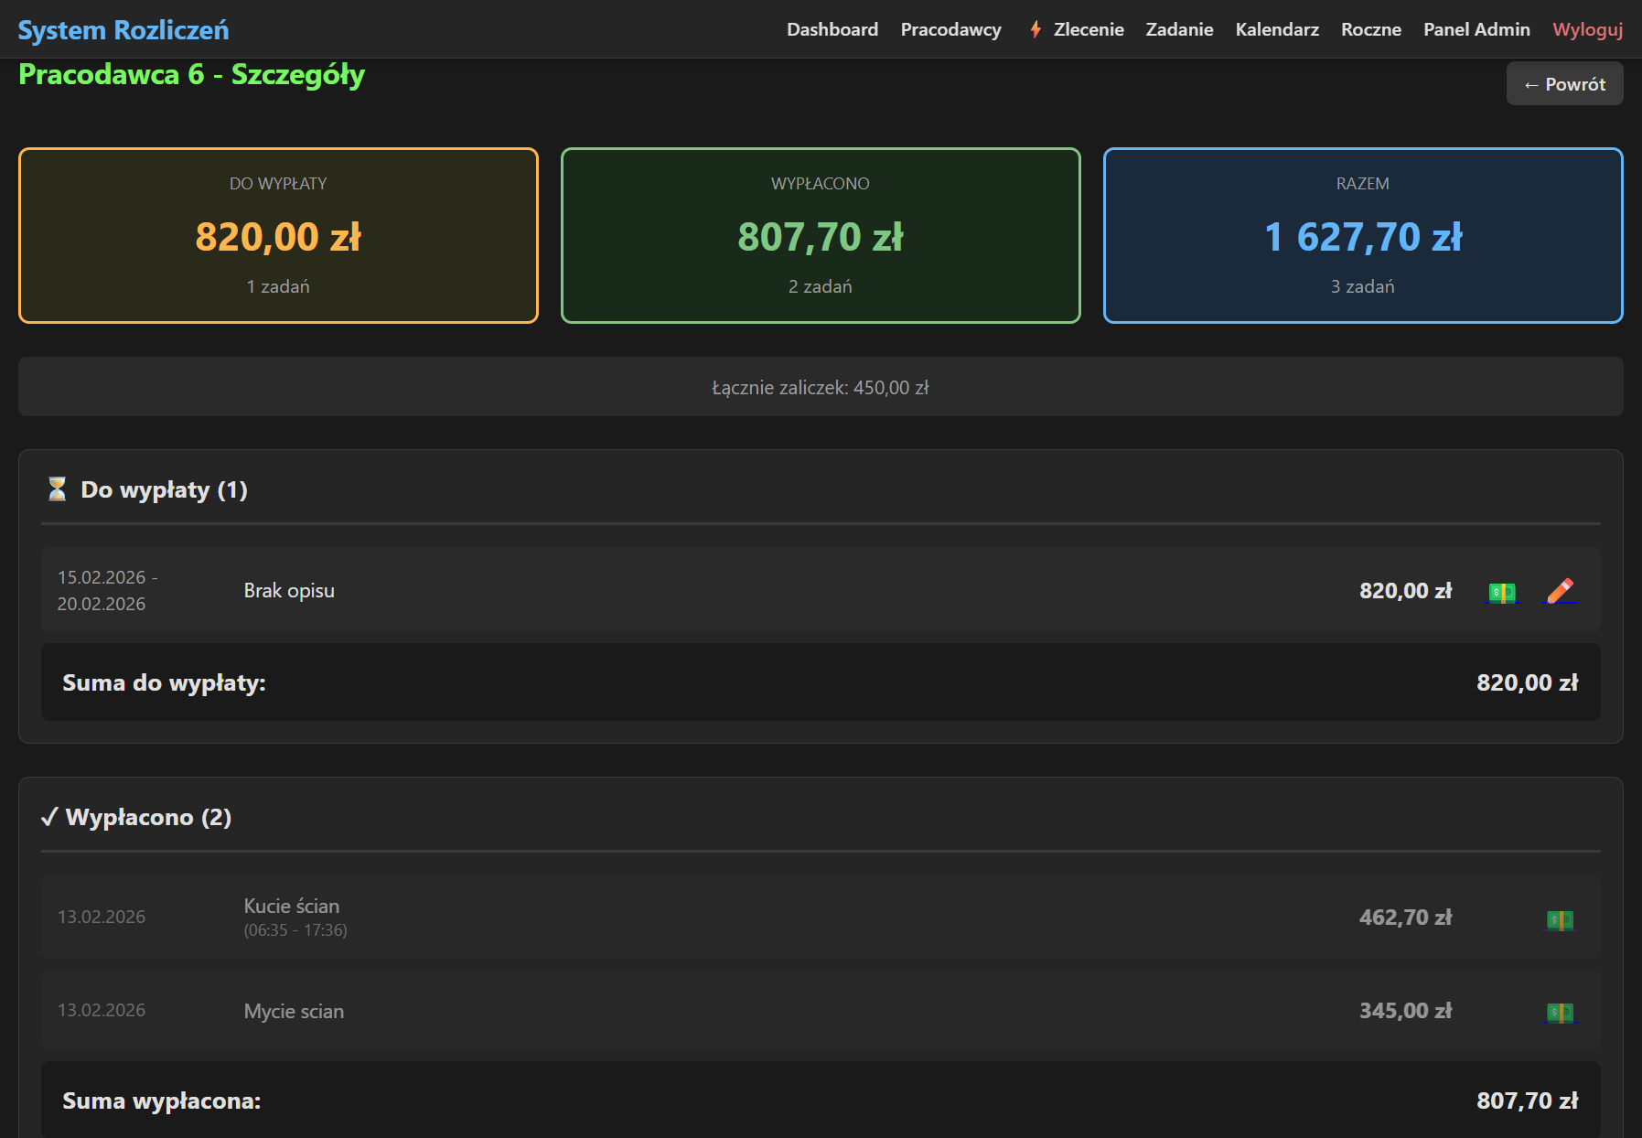Click the money icon in Mycie scian row

(x=1559, y=1012)
